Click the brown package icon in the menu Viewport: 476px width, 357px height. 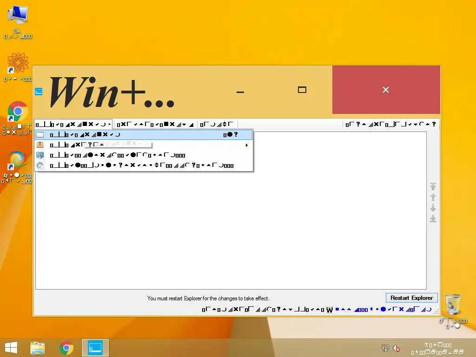coord(40,145)
